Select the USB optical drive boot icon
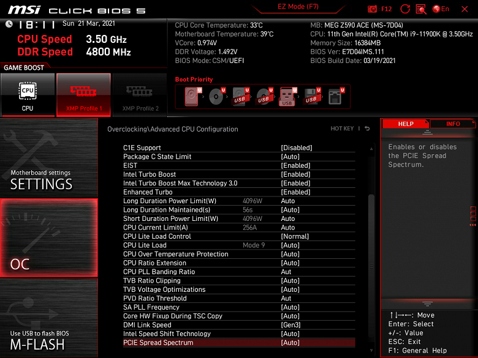 264,97
